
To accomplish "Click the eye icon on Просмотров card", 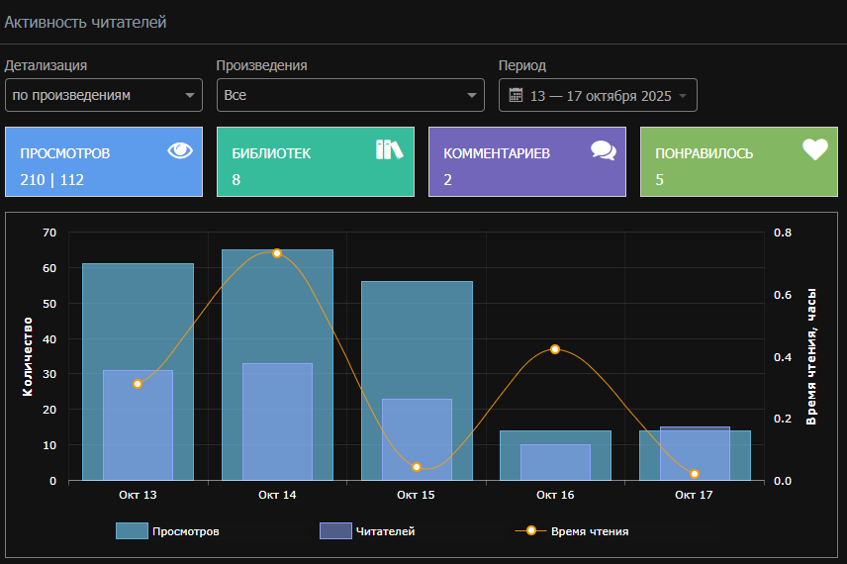I will click(x=180, y=150).
